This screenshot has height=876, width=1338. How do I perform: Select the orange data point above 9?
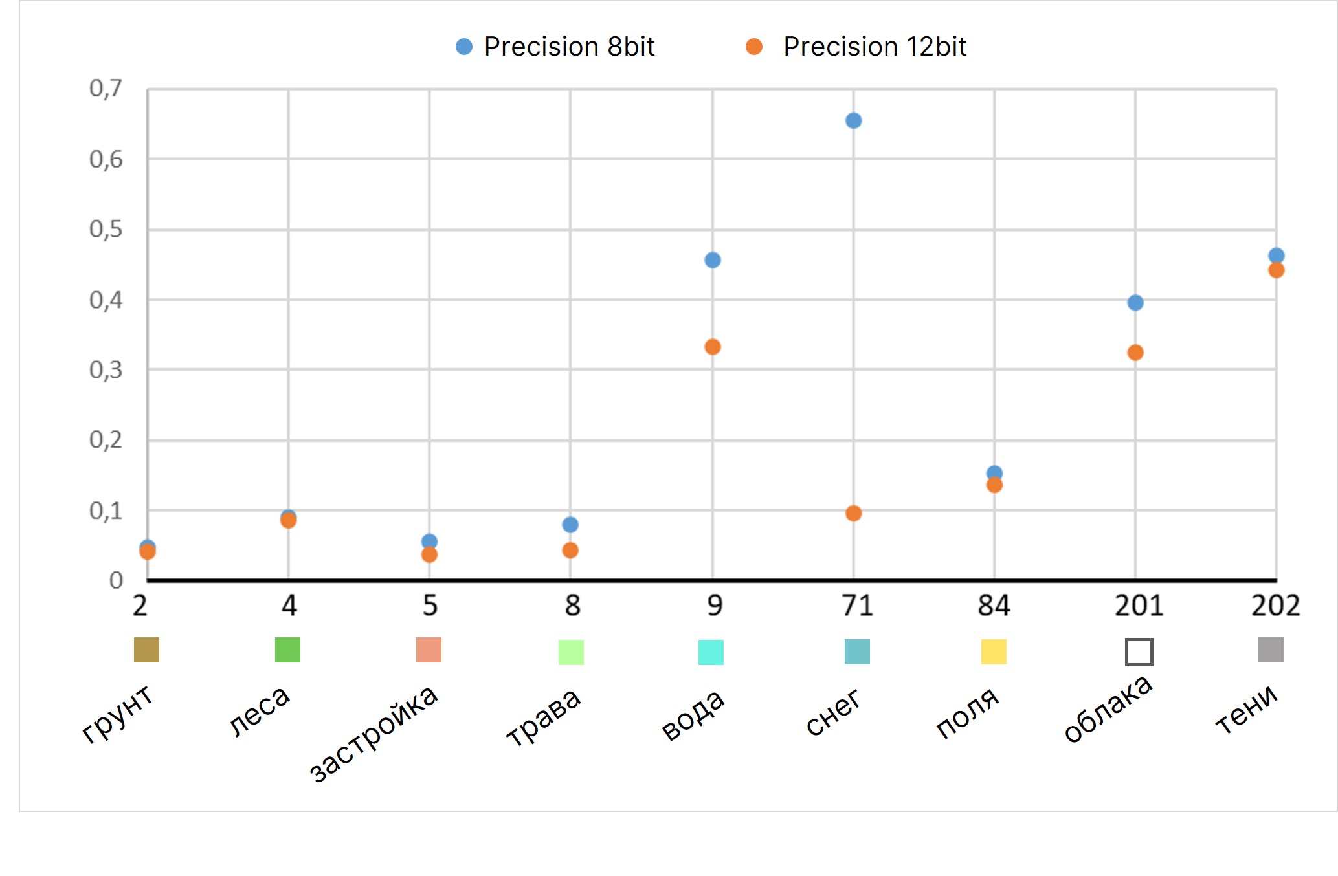coord(712,347)
